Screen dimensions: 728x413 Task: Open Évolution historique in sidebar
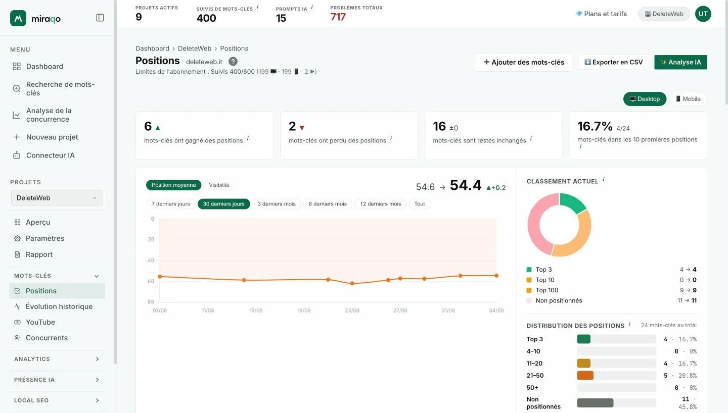coord(57,306)
